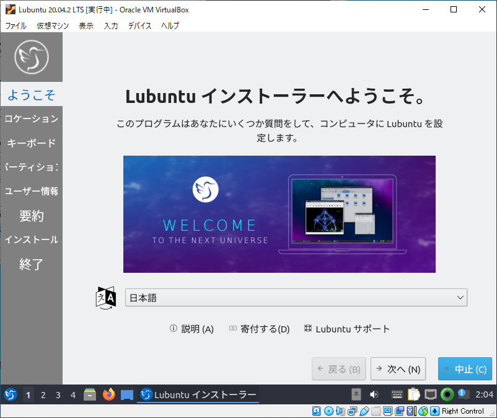Click the 次へ (N) button
Screen dimensions: 497x418
click(398, 369)
